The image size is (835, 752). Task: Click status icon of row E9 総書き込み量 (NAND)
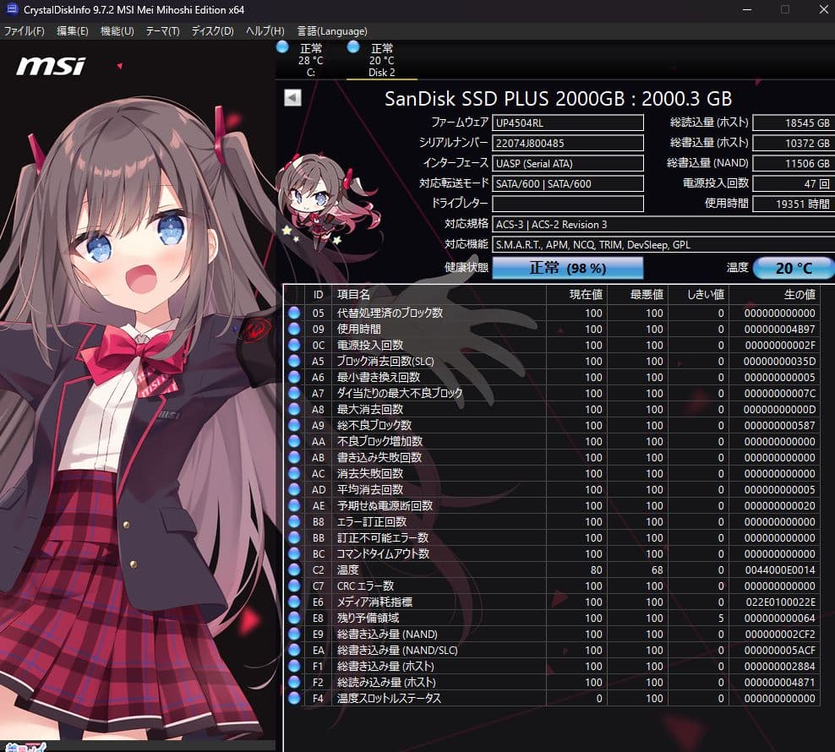294,634
